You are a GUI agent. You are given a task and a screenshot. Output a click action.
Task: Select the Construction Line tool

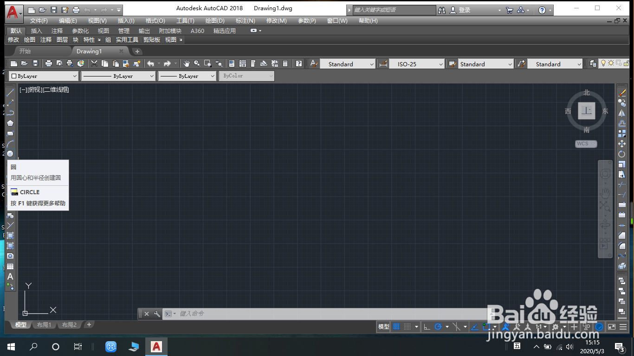(10, 103)
